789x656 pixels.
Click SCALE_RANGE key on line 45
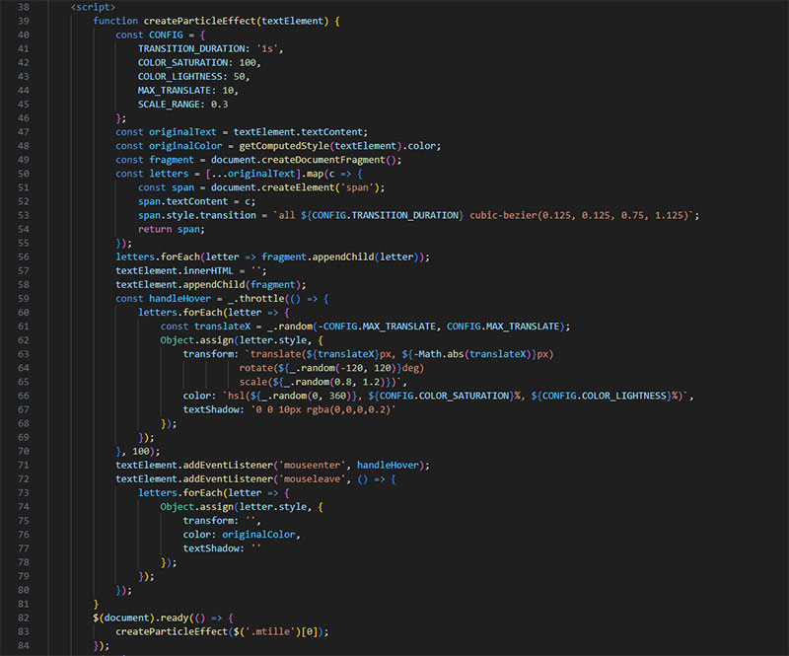coord(169,105)
